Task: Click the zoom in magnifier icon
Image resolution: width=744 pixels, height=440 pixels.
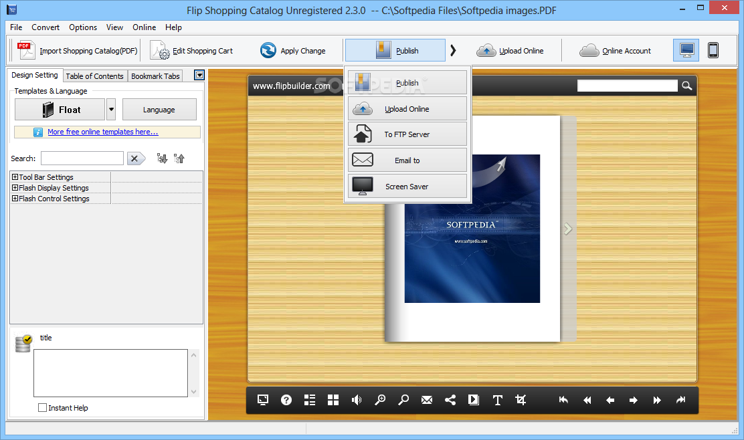Action: click(379, 400)
